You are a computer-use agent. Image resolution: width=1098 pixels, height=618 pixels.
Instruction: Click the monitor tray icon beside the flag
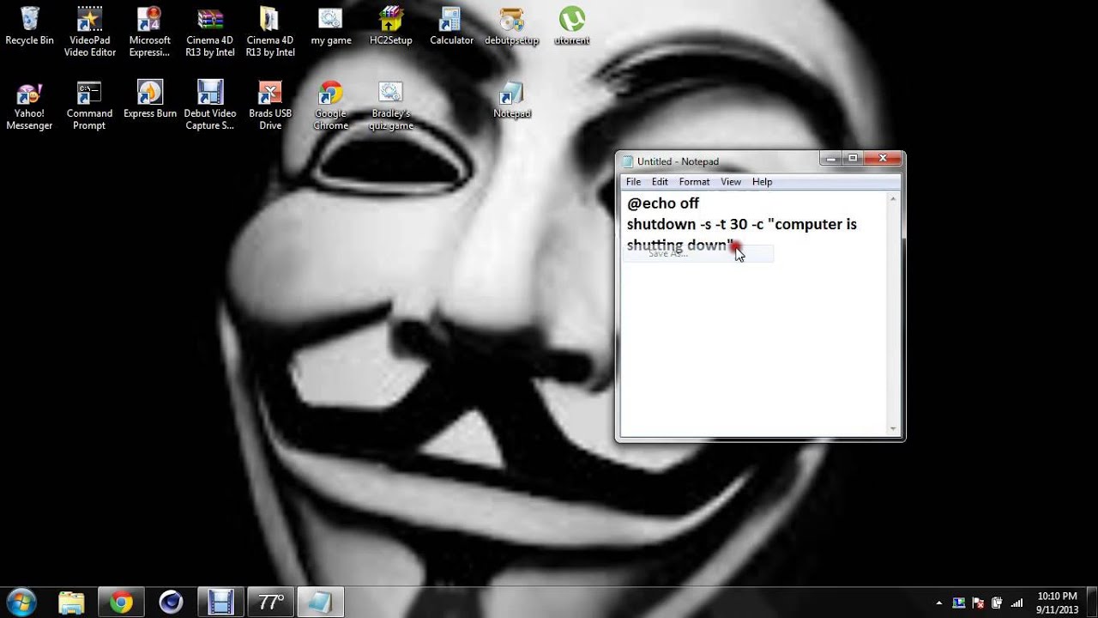coord(959,603)
